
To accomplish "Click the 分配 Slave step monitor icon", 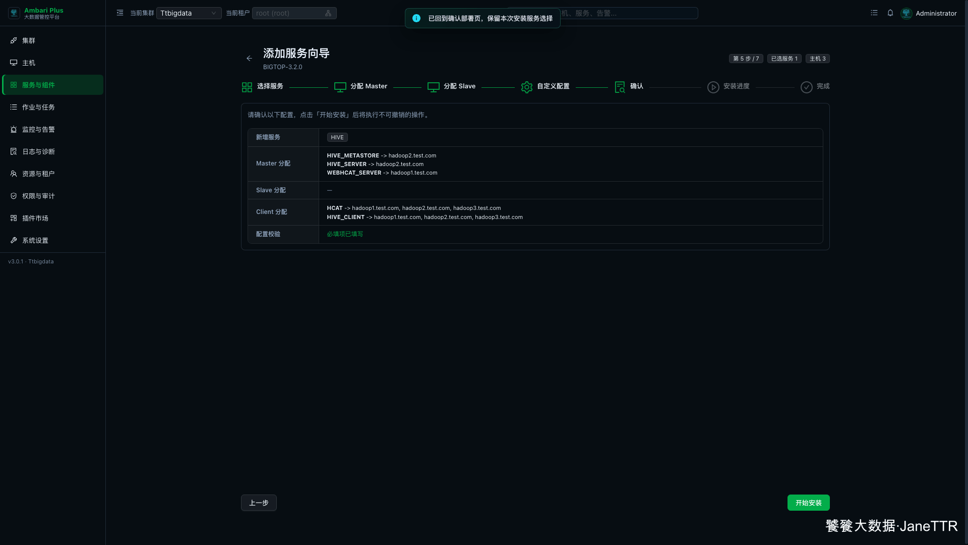I will (x=434, y=87).
